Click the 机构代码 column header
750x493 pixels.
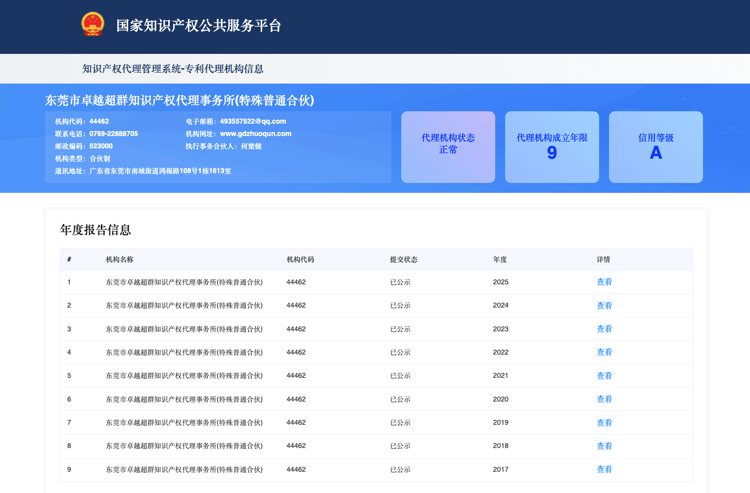coord(300,260)
